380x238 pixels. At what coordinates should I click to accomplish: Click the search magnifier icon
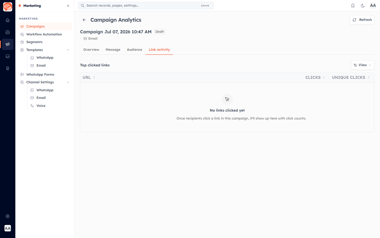83,6
